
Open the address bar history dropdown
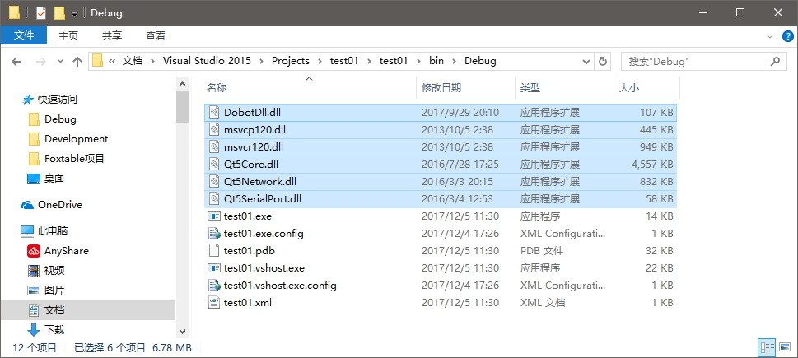tap(586, 62)
